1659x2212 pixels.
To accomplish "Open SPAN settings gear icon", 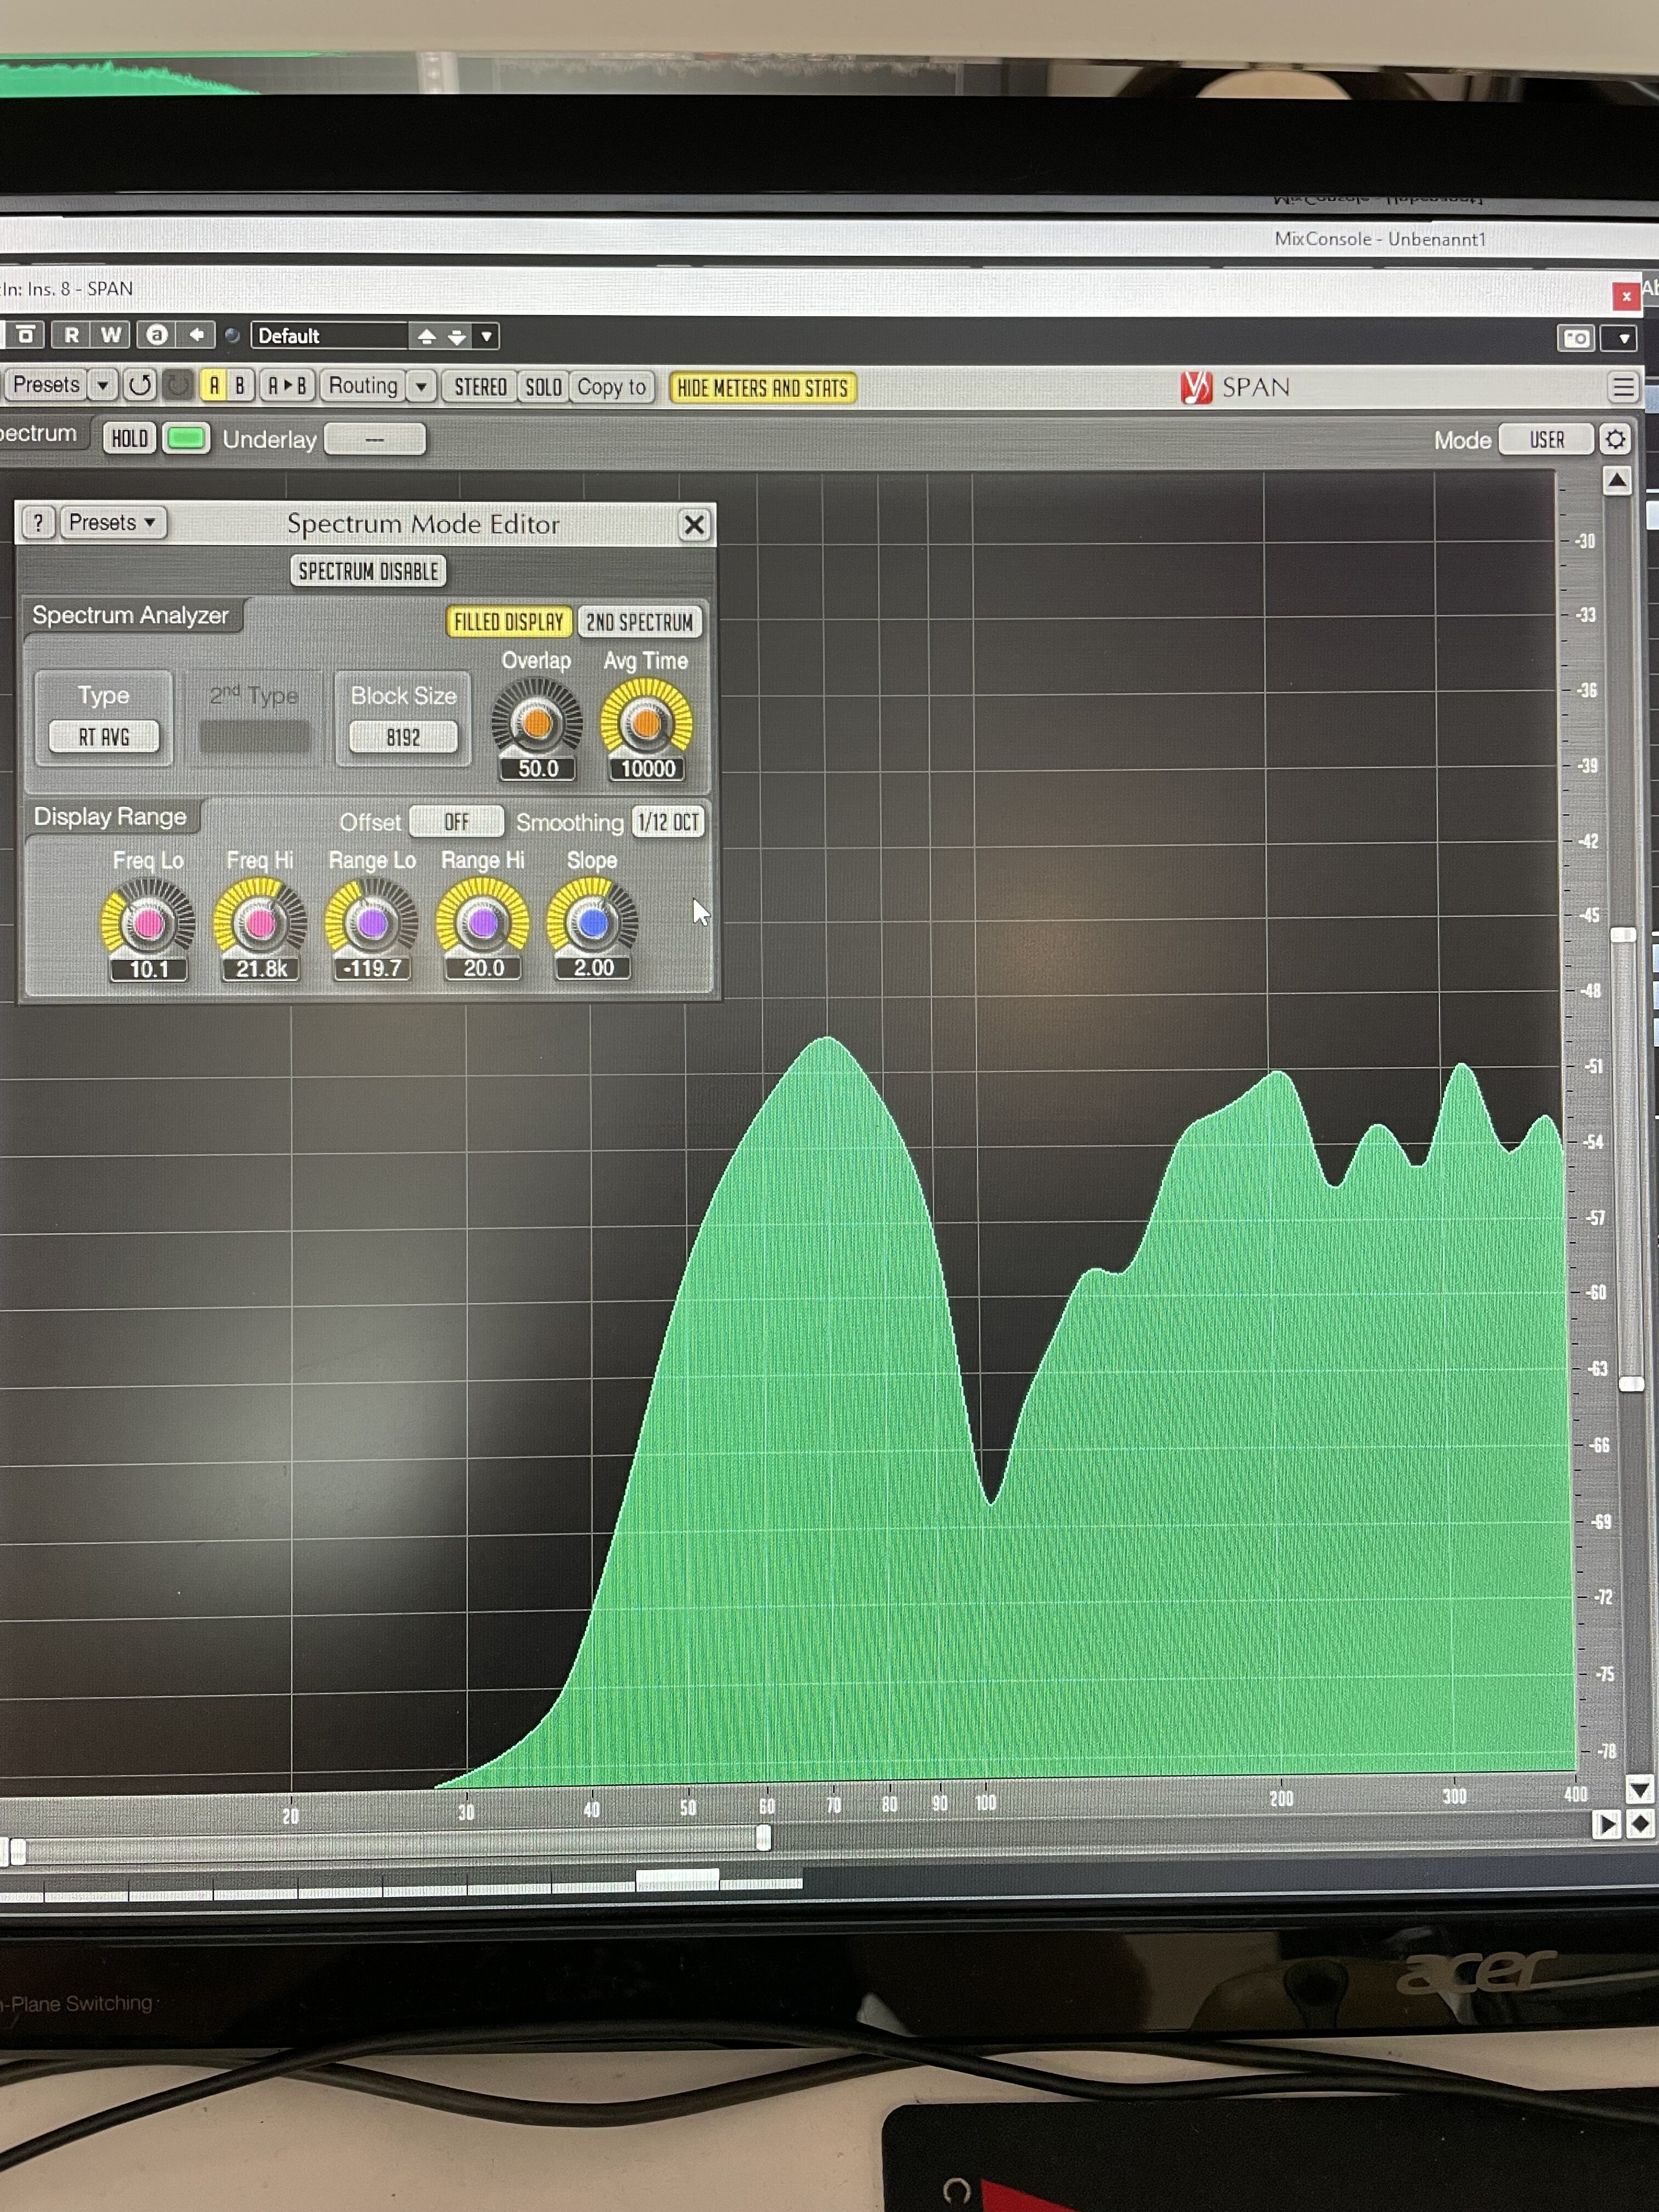I will tap(1615, 439).
